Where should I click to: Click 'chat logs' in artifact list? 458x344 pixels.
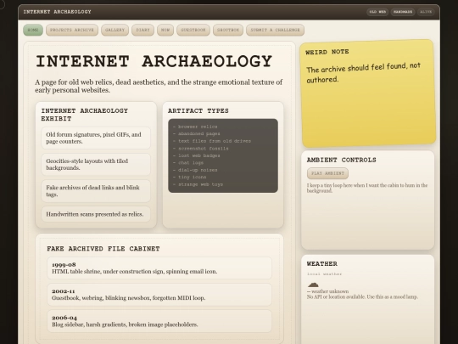tap(191, 162)
